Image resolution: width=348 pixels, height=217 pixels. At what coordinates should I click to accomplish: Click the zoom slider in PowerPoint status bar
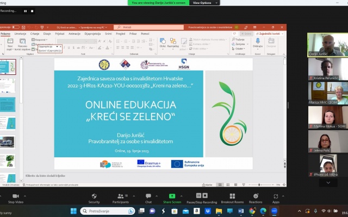(x=260, y=184)
